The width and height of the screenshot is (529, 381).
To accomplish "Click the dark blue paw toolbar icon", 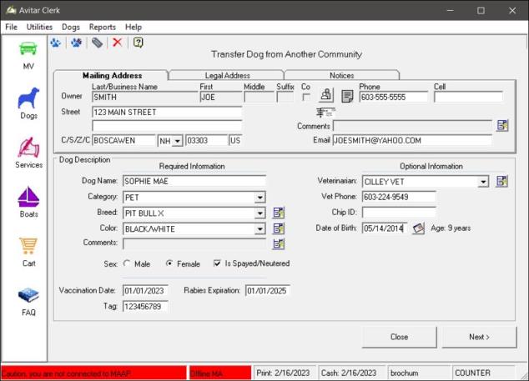I will tap(76, 43).
